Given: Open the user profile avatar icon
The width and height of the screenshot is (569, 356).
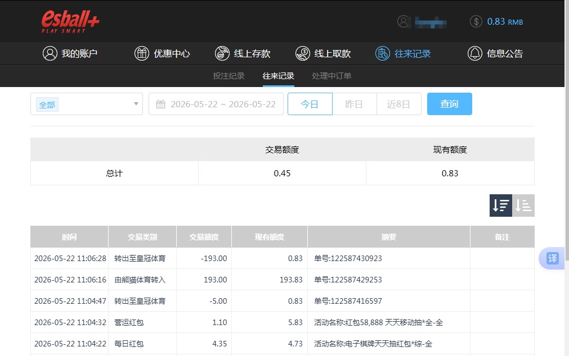Looking at the screenshot, I should pos(403,22).
